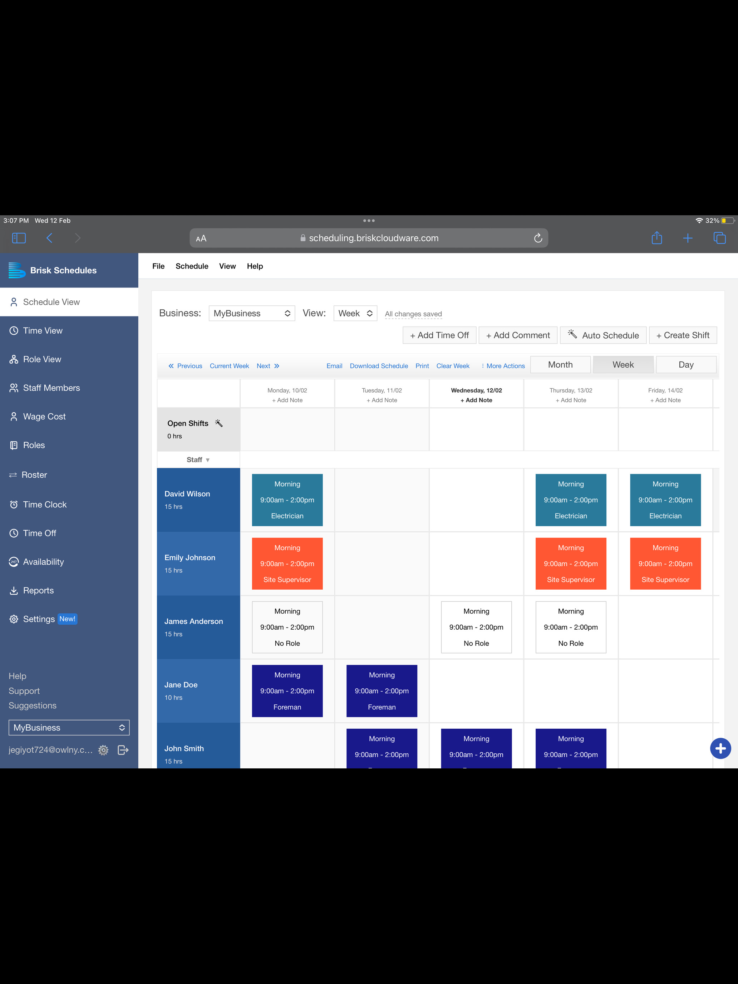Viewport: 738px width, 984px height.
Task: Click the Safari address bar
Action: point(369,238)
